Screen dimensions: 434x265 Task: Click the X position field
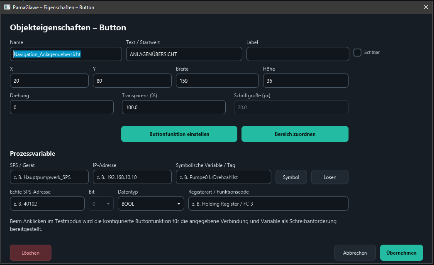(49, 81)
